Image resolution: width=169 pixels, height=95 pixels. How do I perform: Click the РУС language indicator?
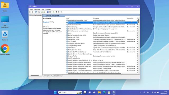click(x=148, y=92)
